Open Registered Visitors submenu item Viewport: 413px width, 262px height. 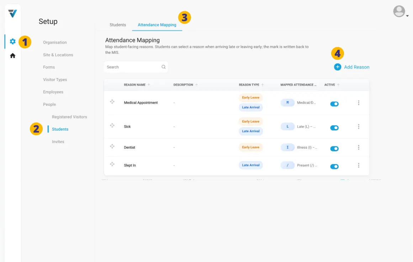pos(69,117)
